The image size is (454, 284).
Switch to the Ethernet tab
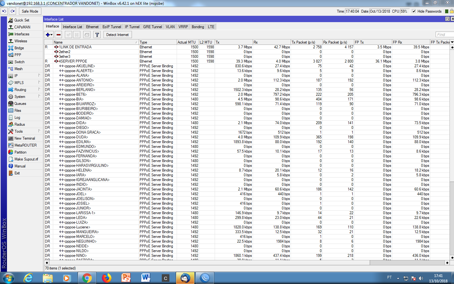(92, 27)
